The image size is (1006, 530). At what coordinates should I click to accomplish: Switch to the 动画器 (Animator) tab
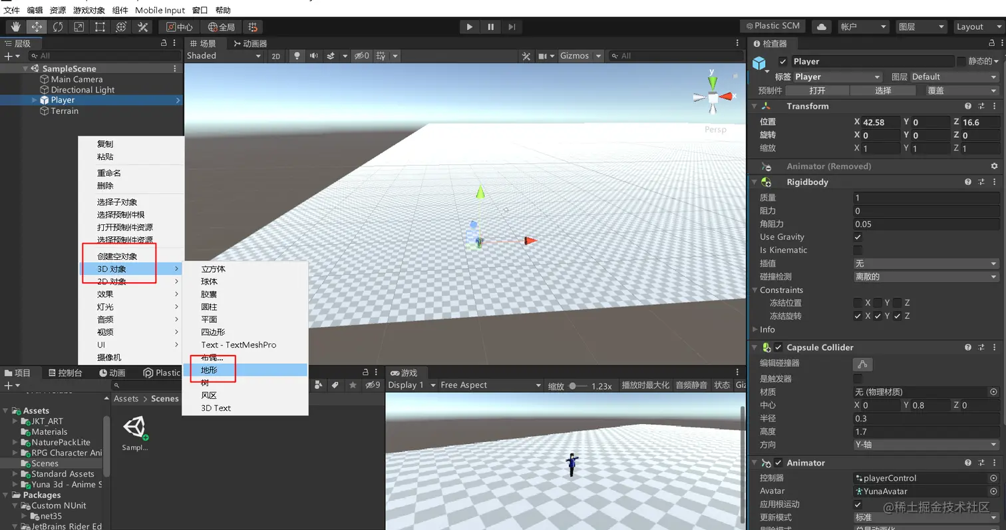pos(250,43)
